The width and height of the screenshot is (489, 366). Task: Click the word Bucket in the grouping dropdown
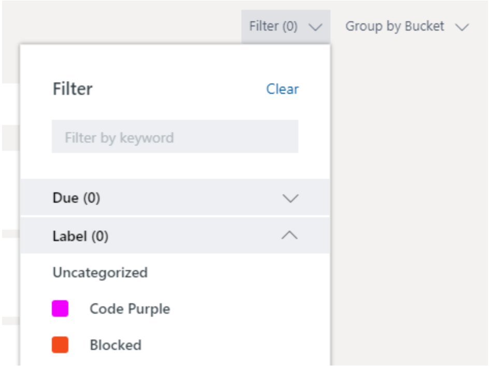coord(425,26)
